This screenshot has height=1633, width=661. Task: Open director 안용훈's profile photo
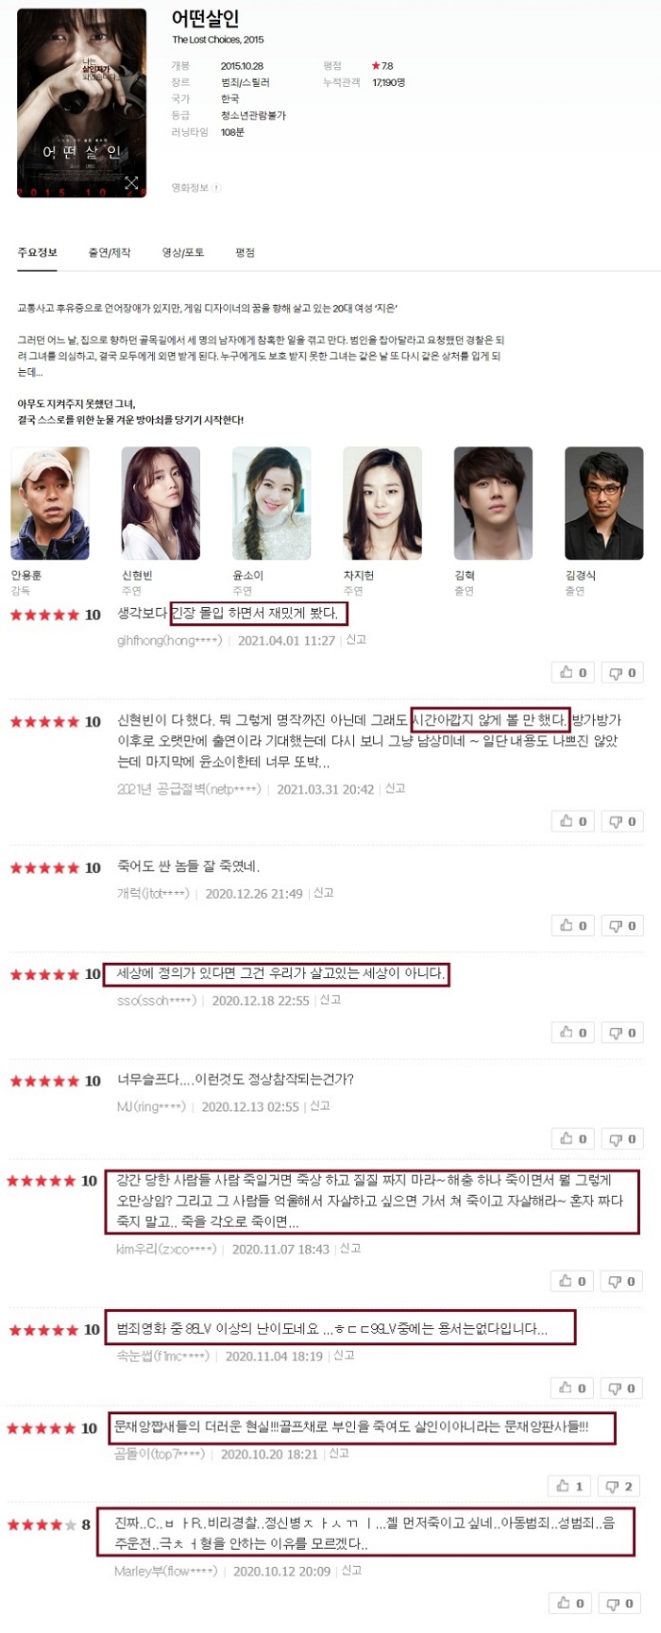[50, 504]
